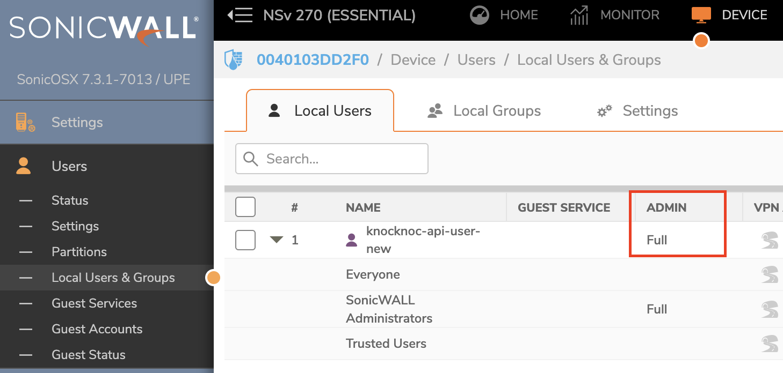
Task: Click the VPN access tunnel icon for Trusted Users
Action: 770,344
